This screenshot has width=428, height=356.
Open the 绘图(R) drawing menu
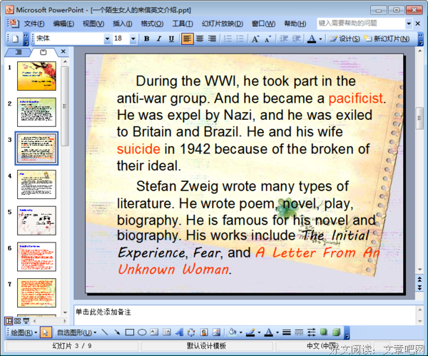(24, 332)
